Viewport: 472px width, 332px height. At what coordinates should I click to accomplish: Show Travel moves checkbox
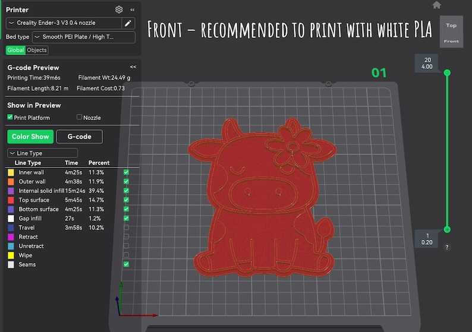coord(126,227)
